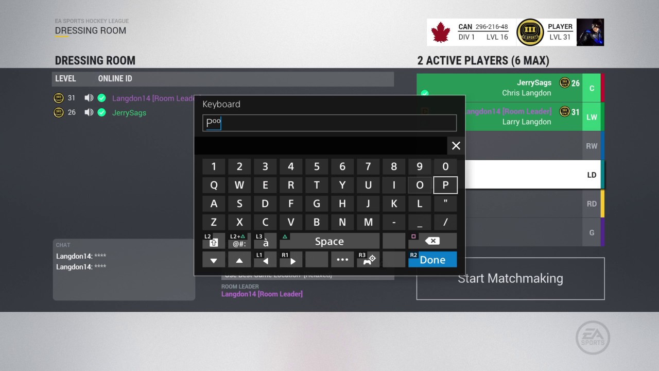Click second Langdon14 chat message

click(81, 266)
